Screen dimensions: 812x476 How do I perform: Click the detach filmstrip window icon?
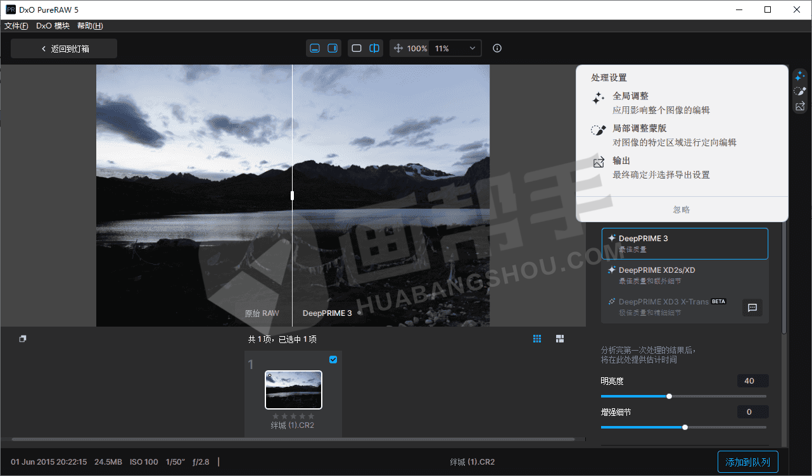click(23, 339)
